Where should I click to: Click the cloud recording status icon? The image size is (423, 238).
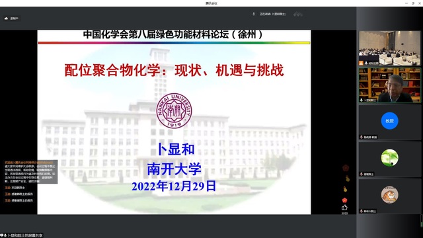[6, 19]
